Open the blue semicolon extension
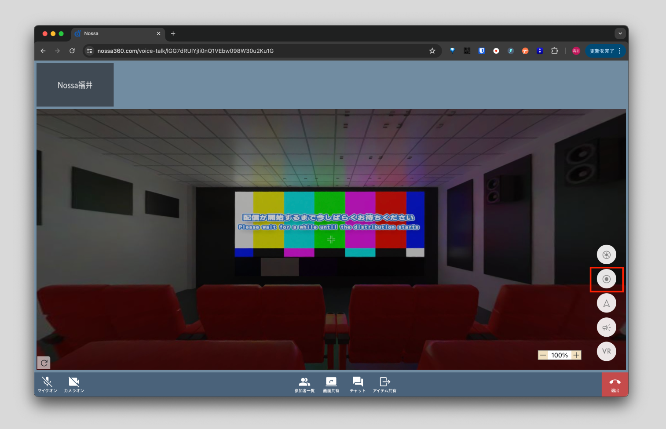Screen dimensions: 666x429 pos(540,51)
